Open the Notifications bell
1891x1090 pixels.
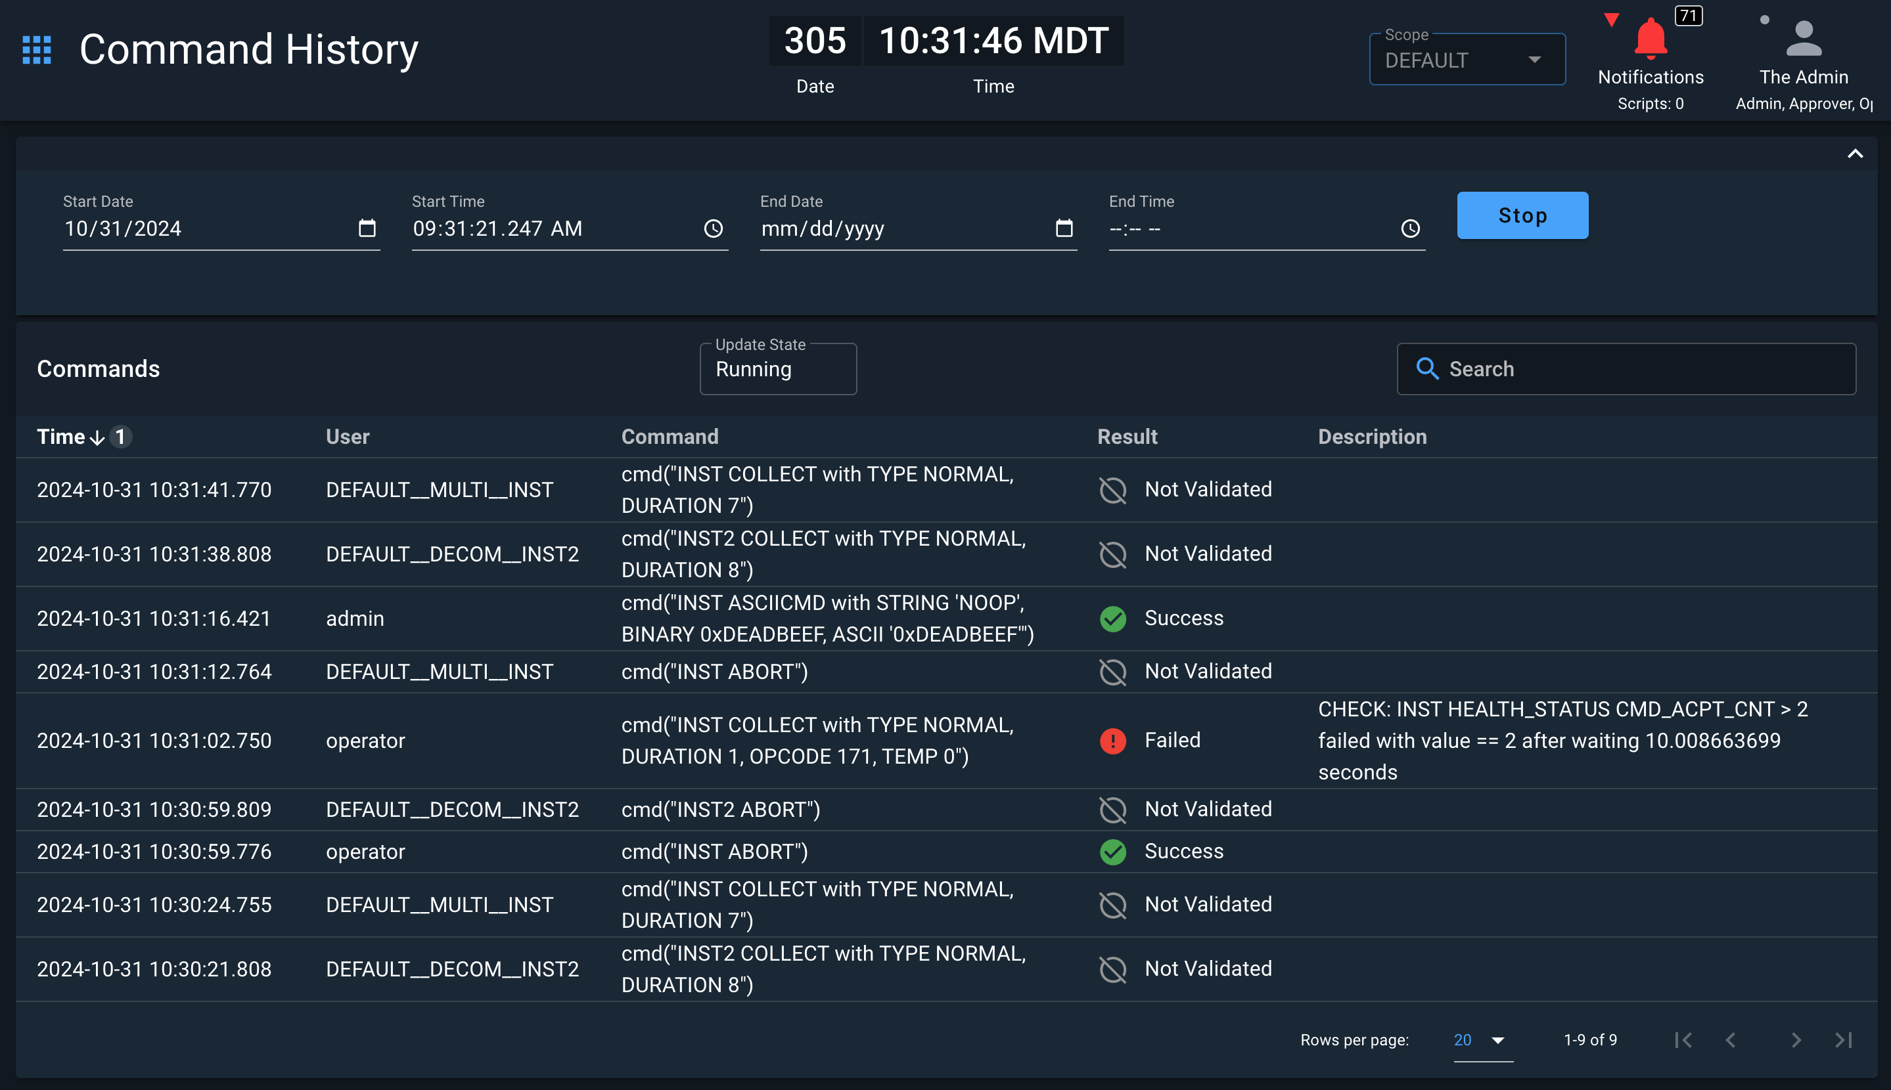click(1650, 39)
